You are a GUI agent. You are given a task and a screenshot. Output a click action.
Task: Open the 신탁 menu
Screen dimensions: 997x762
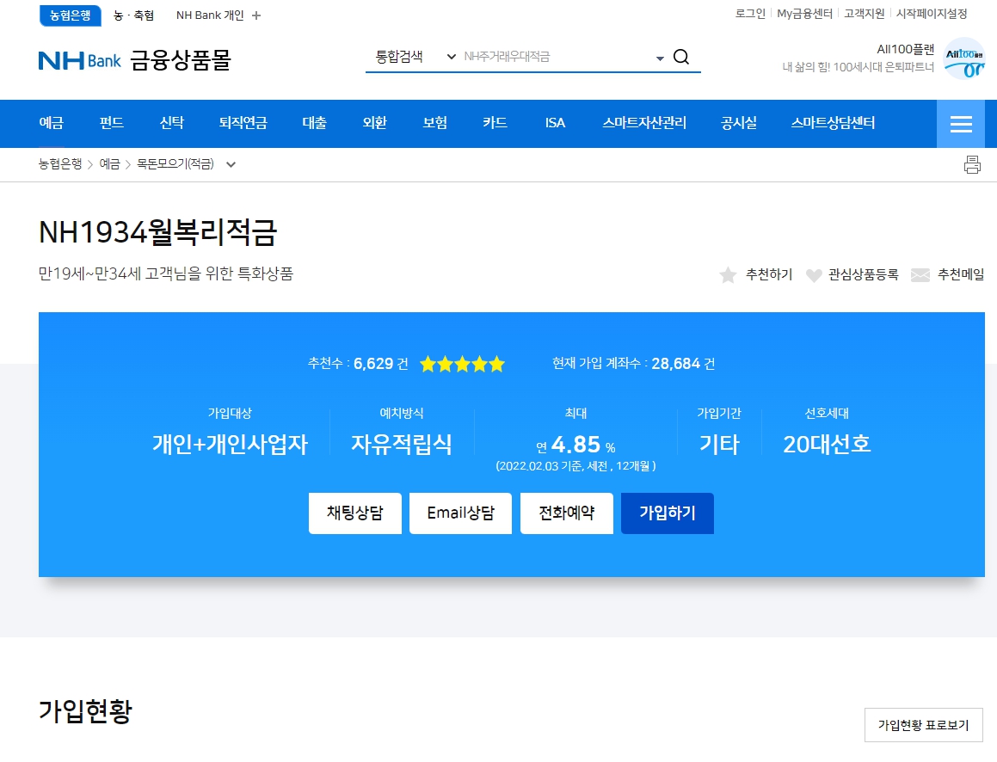pos(172,123)
